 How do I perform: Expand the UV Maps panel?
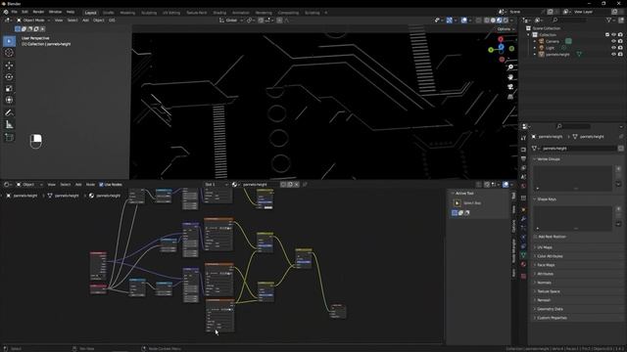(x=545, y=247)
